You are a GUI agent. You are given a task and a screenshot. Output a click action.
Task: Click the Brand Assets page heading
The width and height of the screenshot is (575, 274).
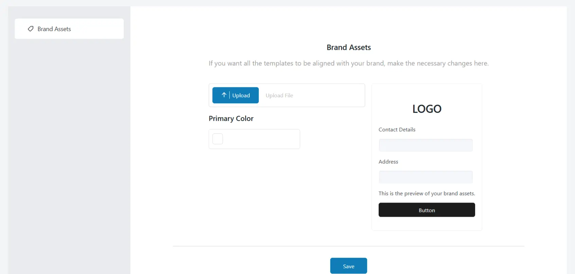(x=348, y=47)
